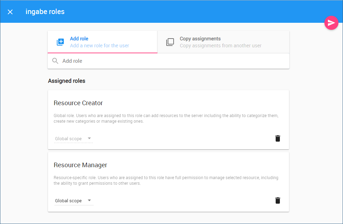This screenshot has width=343, height=224.
Task: Click the search magnifier icon
Action: [x=55, y=61]
